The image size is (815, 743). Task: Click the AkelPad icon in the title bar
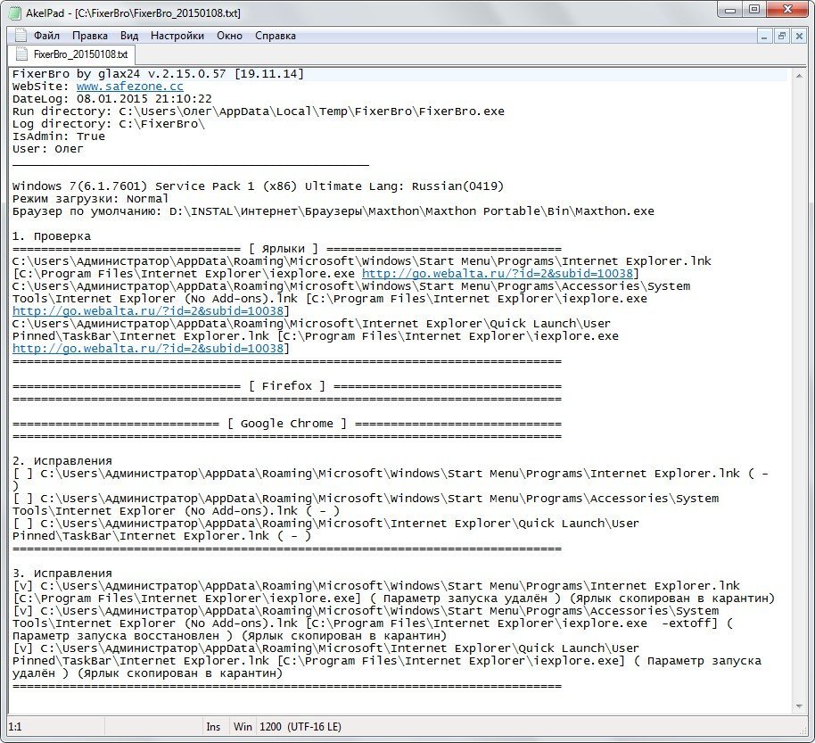point(17,12)
